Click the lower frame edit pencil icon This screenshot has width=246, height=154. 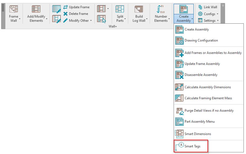(56, 19)
